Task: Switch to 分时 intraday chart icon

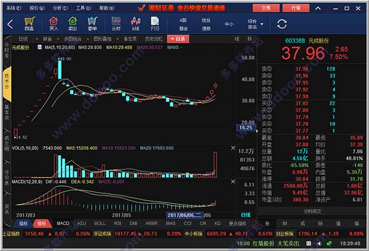Action: pyautogui.click(x=116, y=24)
